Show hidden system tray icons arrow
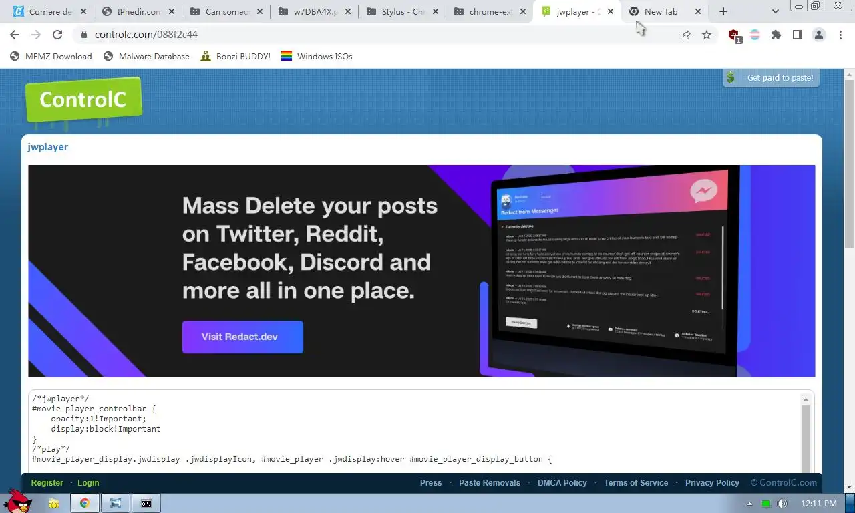 click(x=750, y=504)
